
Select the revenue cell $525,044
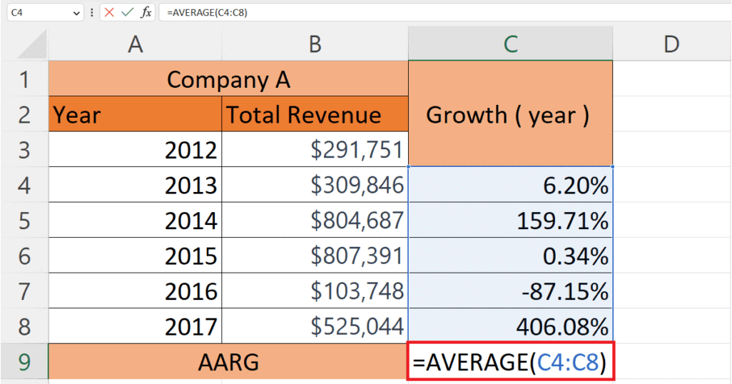[x=315, y=326]
